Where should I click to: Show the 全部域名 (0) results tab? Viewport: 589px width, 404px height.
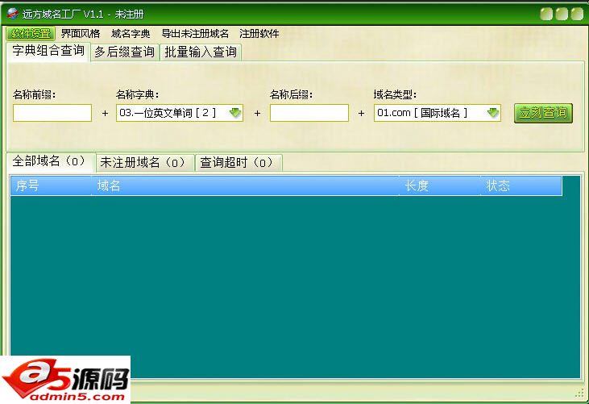point(51,161)
